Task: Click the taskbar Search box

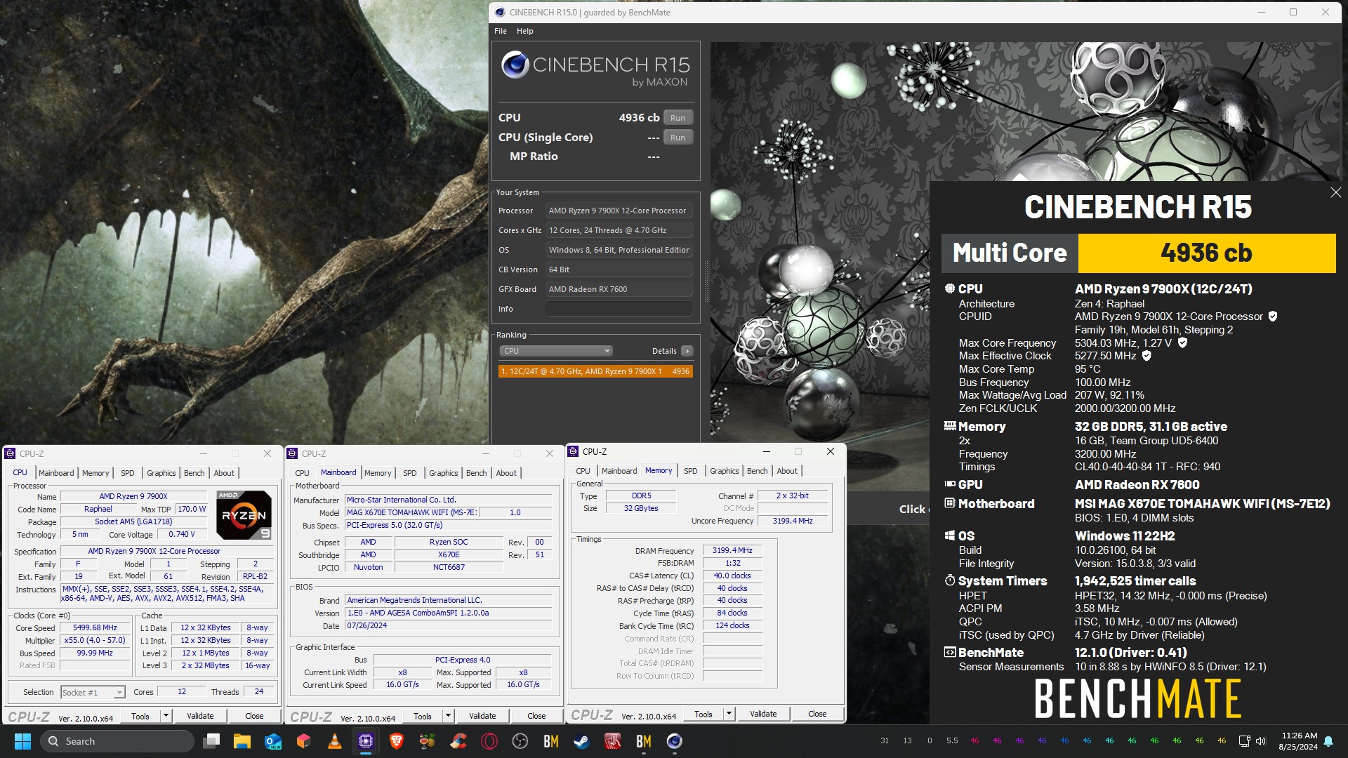Action: (x=117, y=741)
